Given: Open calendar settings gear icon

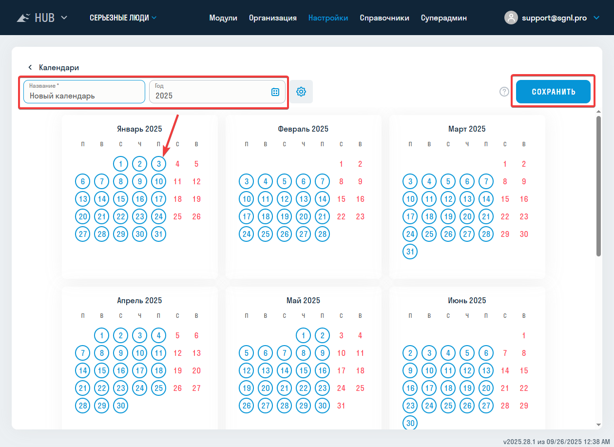Looking at the screenshot, I should 301,92.
